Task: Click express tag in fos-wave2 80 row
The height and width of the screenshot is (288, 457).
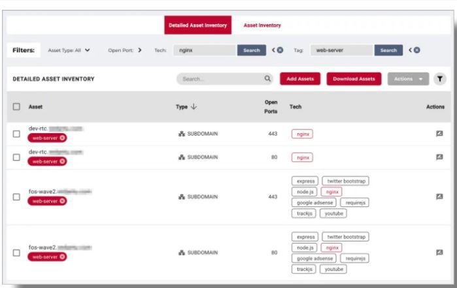Action: click(305, 237)
